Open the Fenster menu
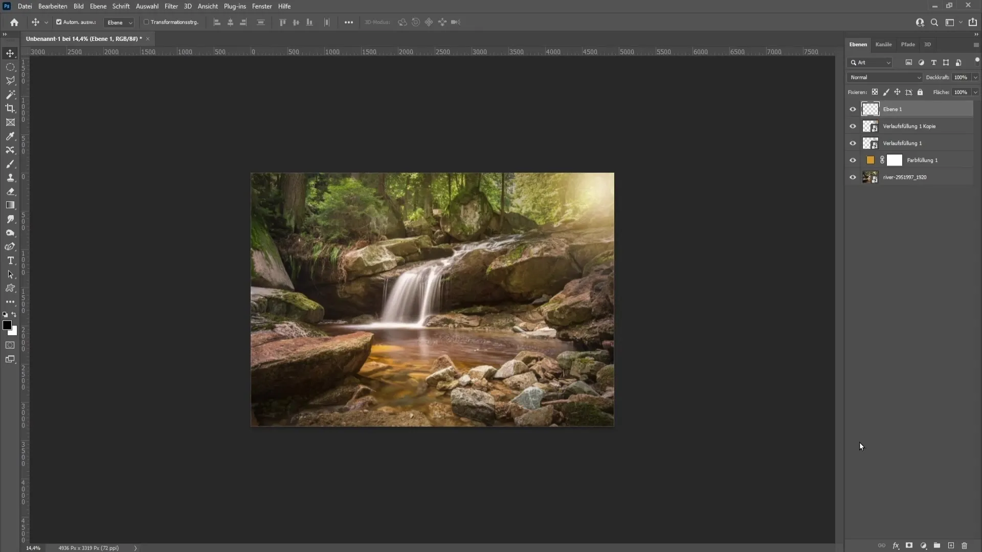 (261, 6)
